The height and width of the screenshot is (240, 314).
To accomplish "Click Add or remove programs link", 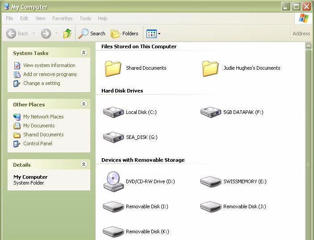I will (x=50, y=74).
